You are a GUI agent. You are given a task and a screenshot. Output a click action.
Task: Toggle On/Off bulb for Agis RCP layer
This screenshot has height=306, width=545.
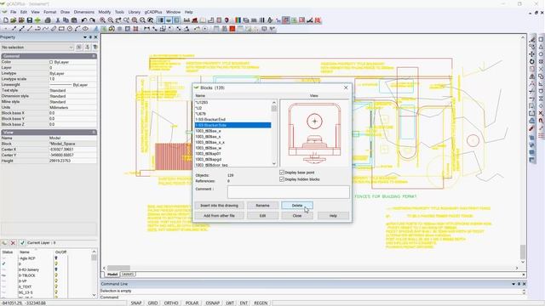click(x=56, y=258)
